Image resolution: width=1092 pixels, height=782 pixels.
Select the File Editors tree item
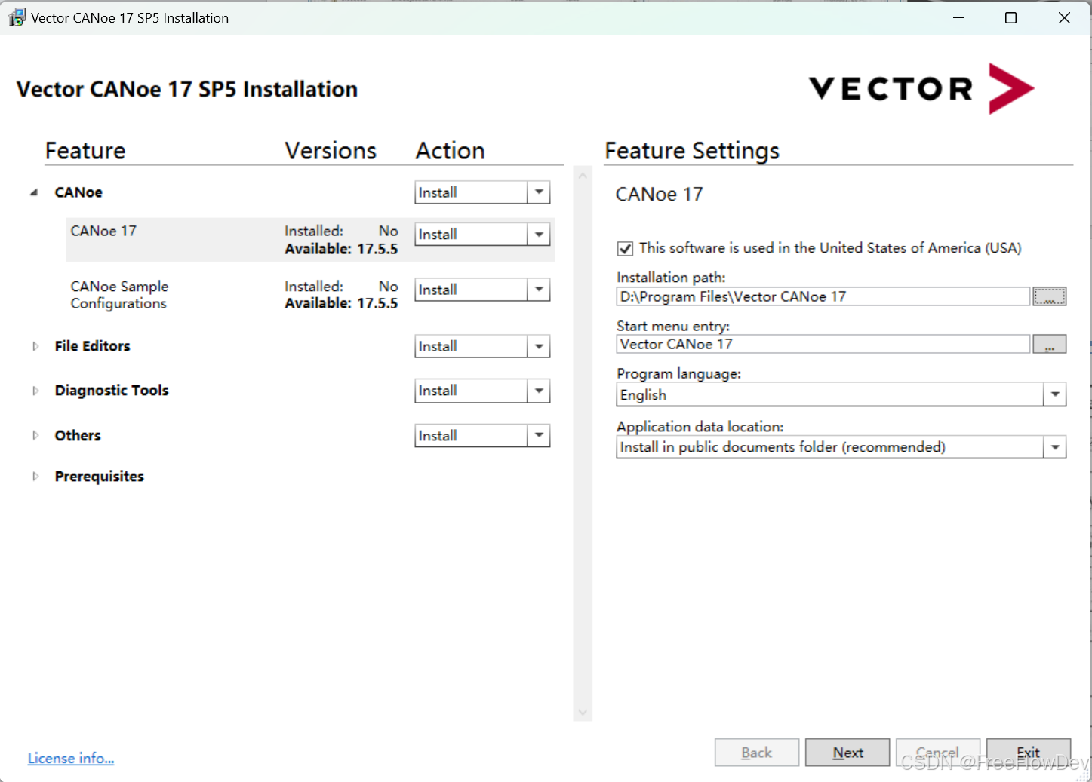tap(92, 346)
